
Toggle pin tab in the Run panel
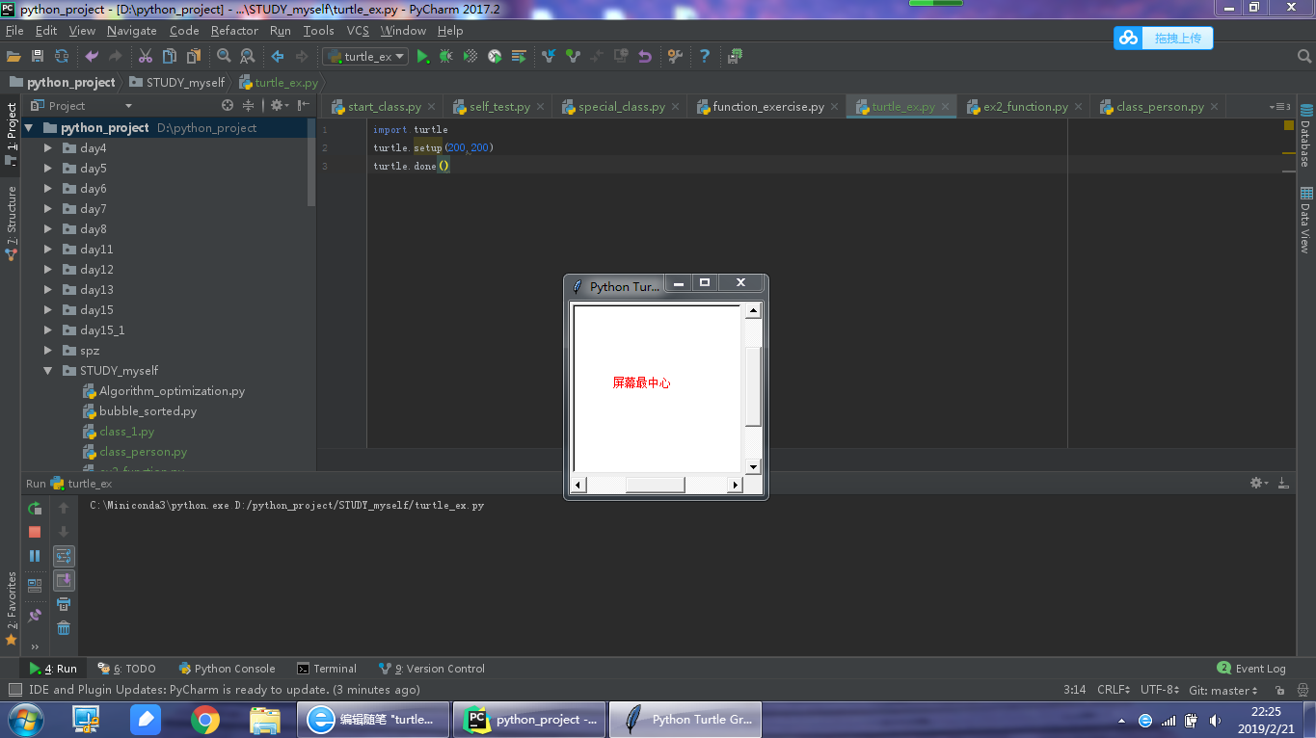point(35,615)
